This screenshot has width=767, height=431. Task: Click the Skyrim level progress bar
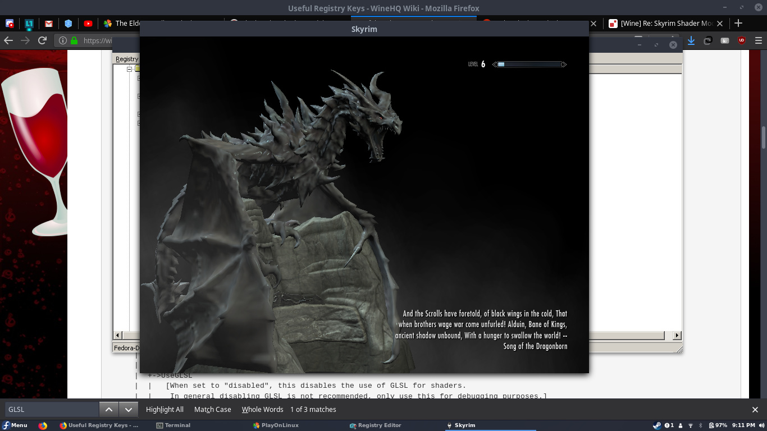click(529, 65)
